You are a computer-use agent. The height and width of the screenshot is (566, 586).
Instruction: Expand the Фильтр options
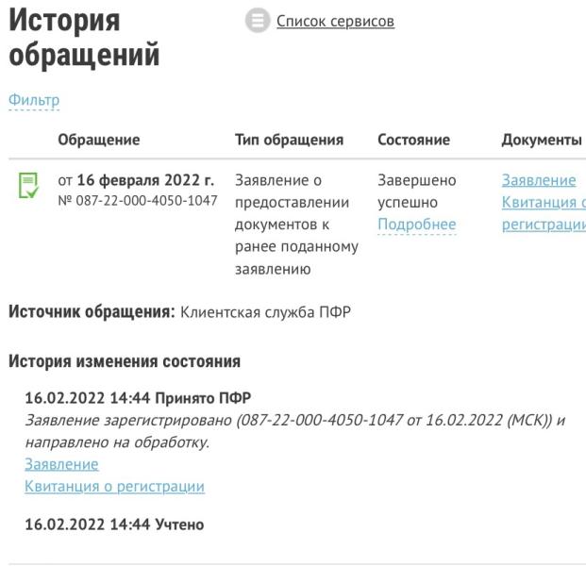(34, 100)
